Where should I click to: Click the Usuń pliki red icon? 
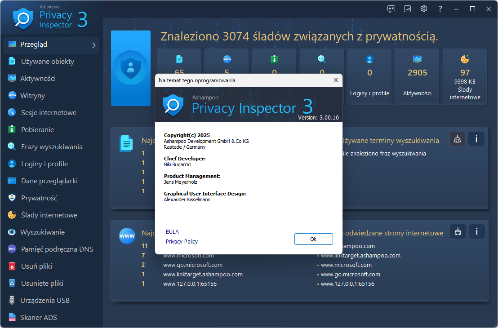(x=12, y=266)
